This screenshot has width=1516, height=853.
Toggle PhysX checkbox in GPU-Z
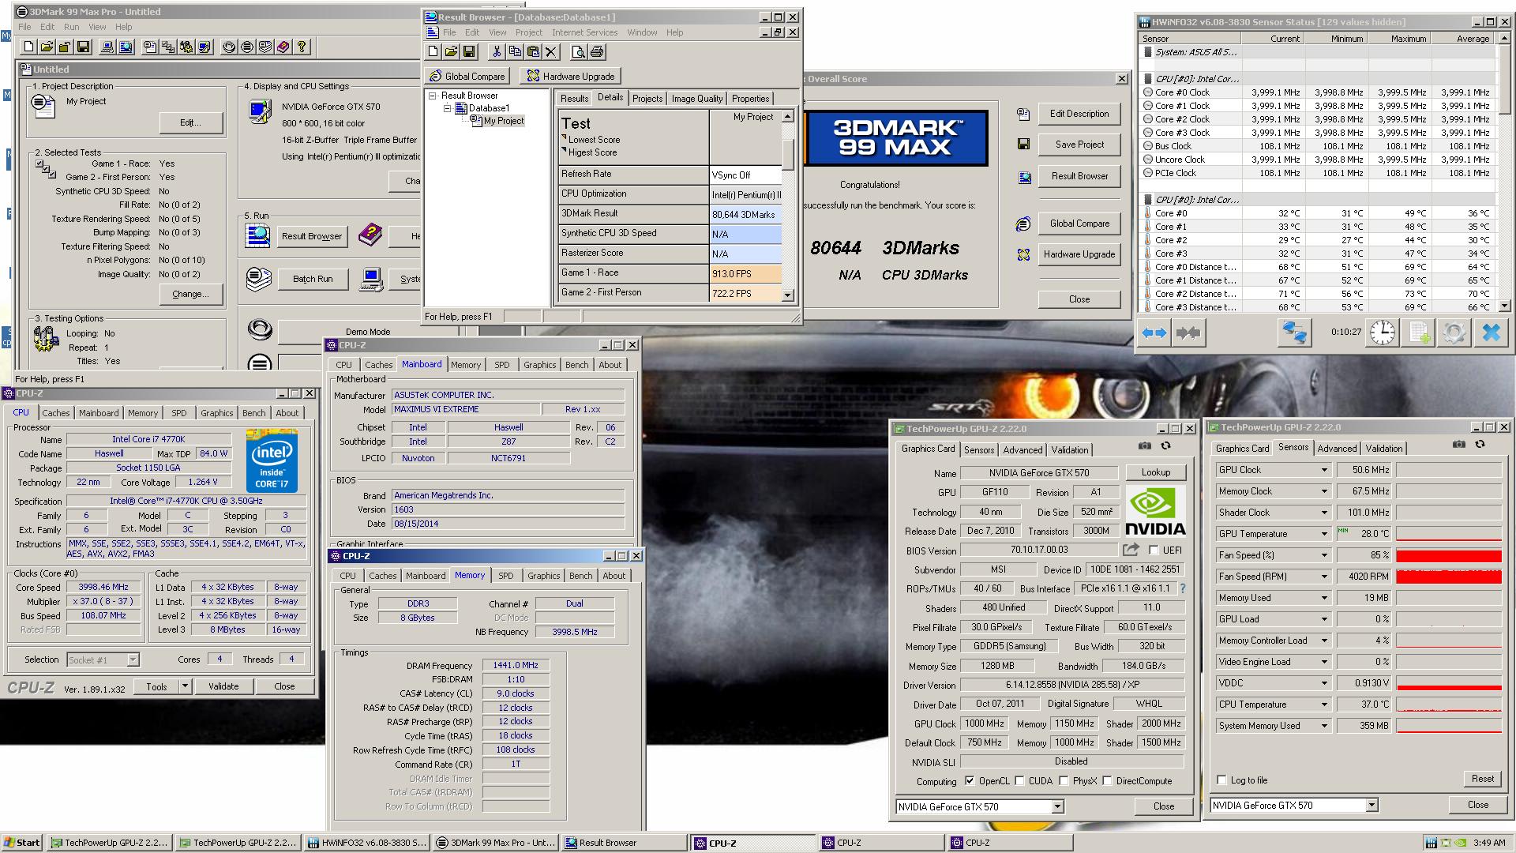click(1064, 781)
